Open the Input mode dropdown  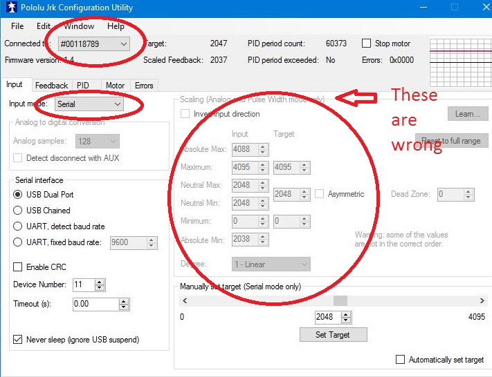89,104
